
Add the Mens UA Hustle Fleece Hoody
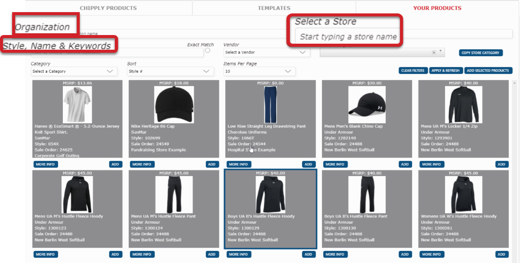click(115, 254)
